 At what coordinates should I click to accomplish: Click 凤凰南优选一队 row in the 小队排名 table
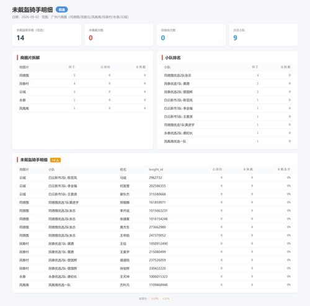tap(228, 142)
